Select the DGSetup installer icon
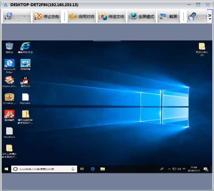The image size is (214, 191). coord(9,99)
